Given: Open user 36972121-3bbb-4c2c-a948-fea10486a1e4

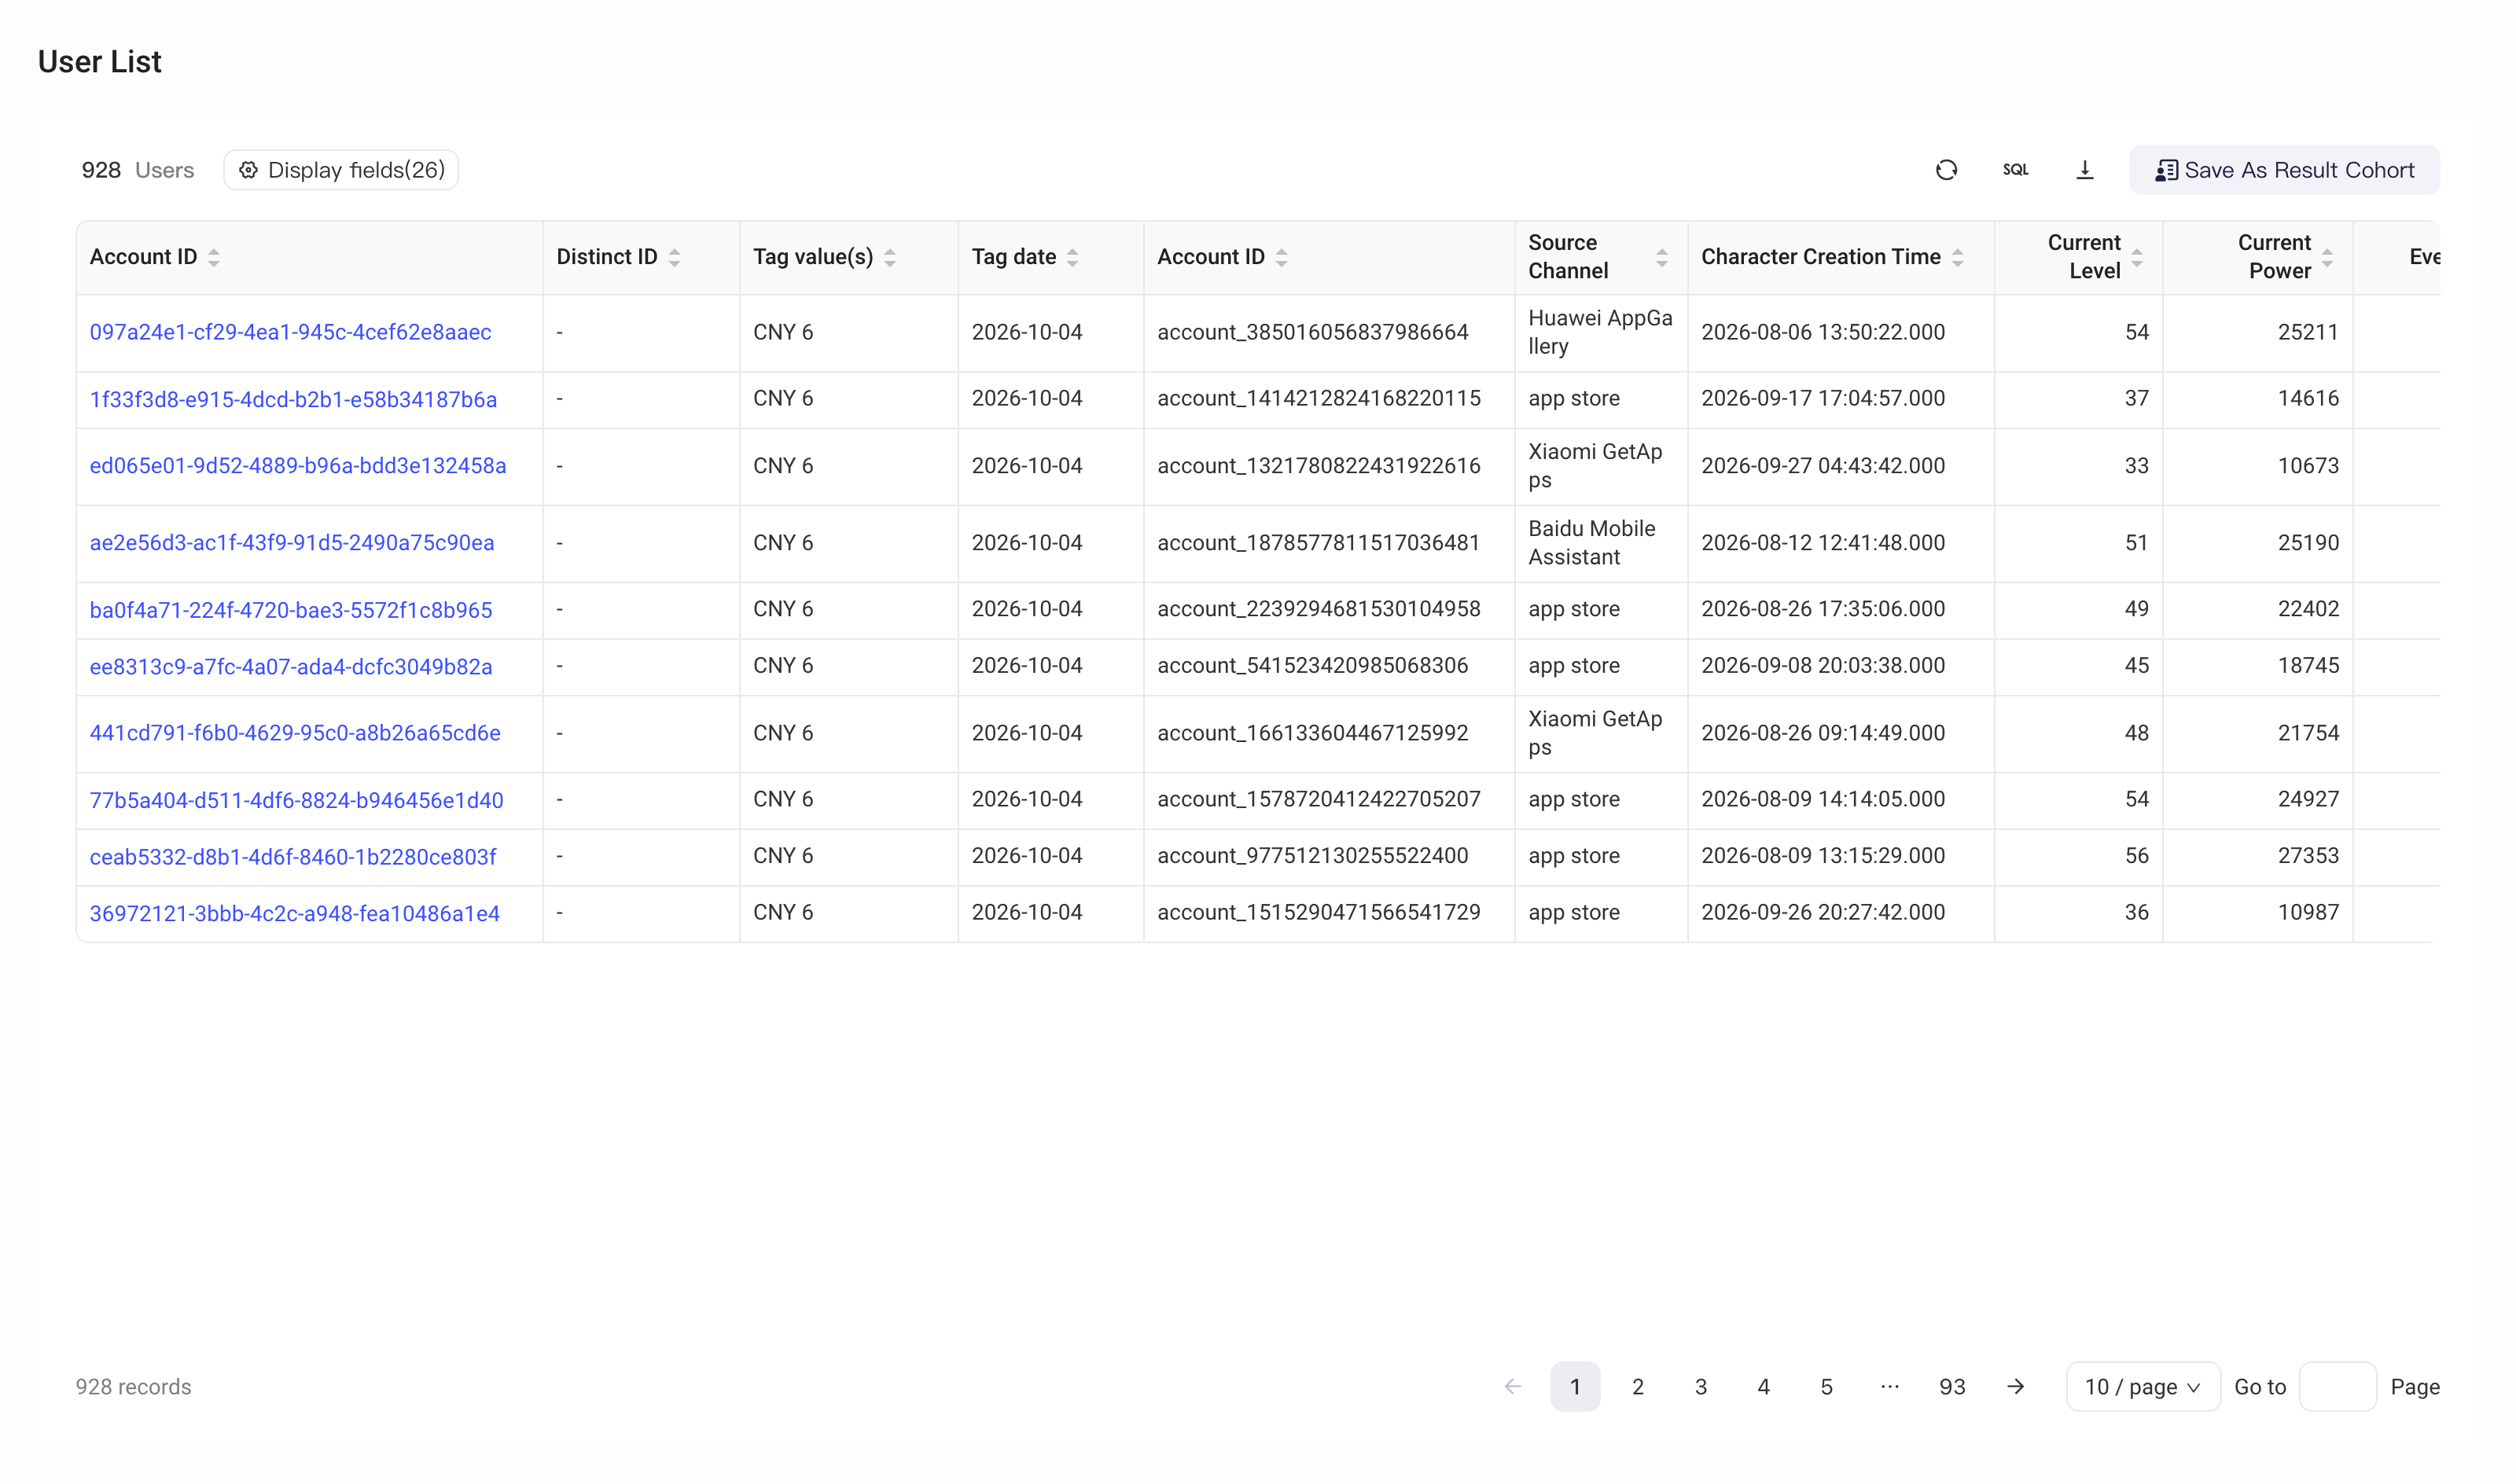Looking at the screenshot, I should point(295,913).
